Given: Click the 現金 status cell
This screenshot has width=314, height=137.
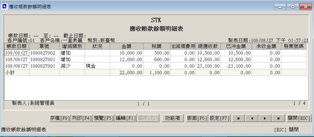Looking at the screenshot, I should tap(97, 66).
